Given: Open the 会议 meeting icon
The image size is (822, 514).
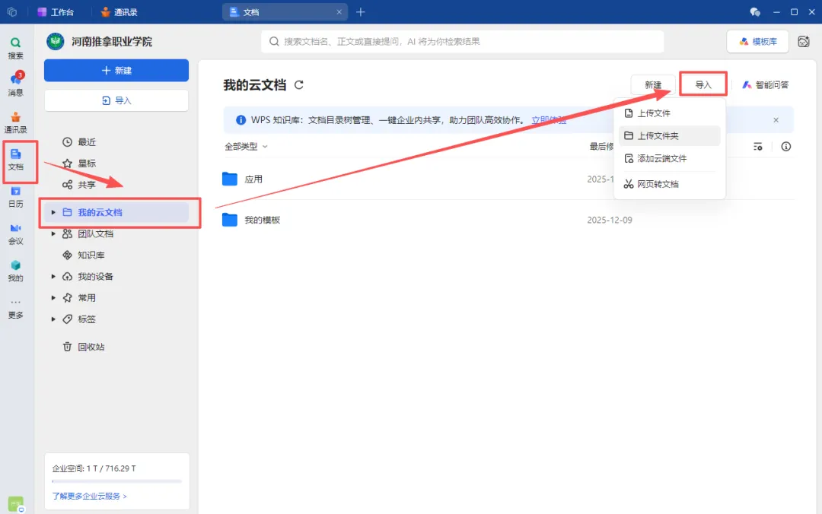Looking at the screenshot, I should pyautogui.click(x=16, y=234).
